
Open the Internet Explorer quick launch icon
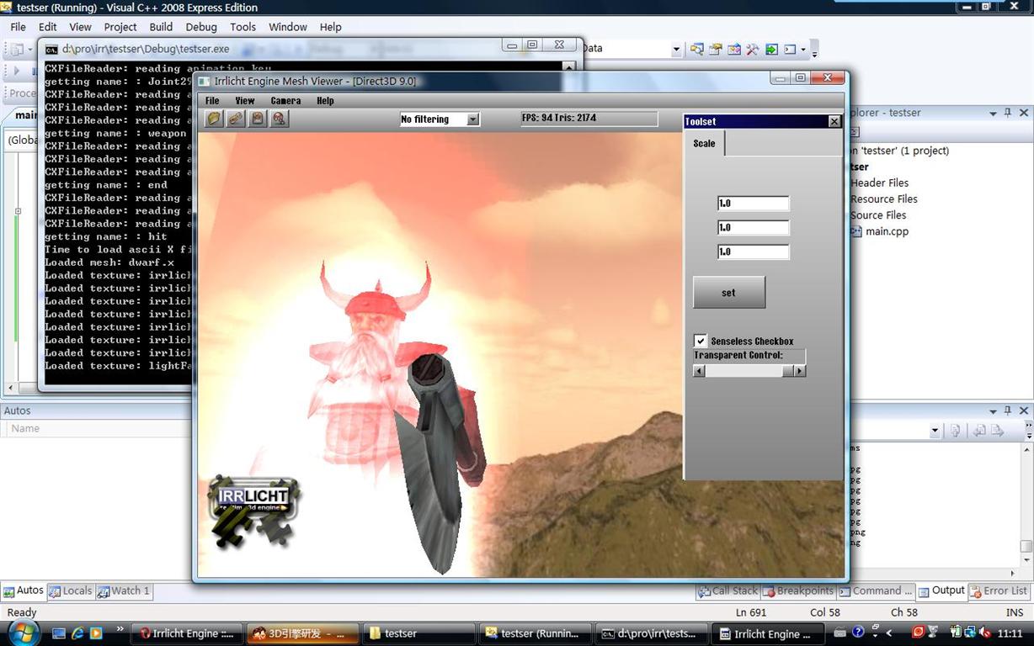[x=77, y=633]
